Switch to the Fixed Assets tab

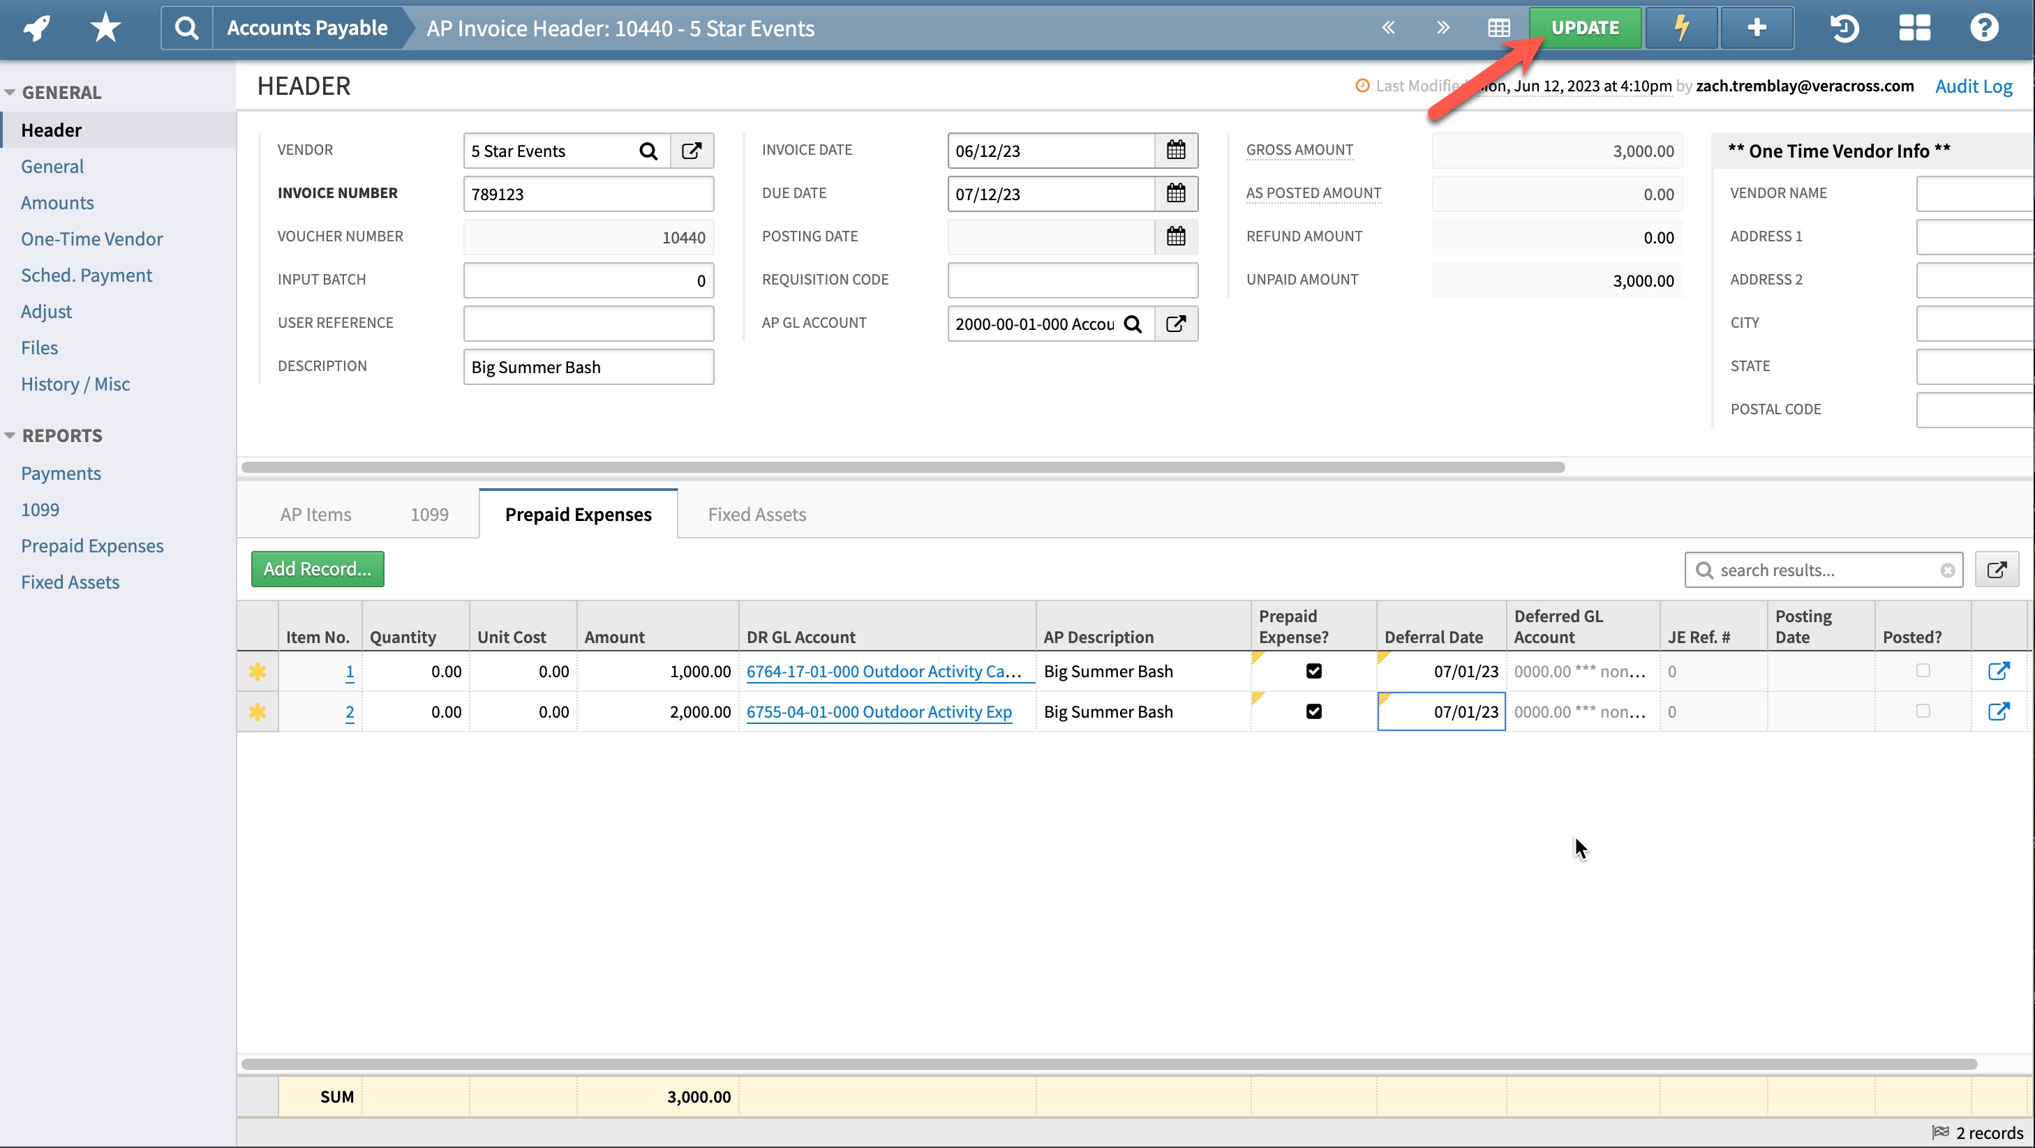756,514
